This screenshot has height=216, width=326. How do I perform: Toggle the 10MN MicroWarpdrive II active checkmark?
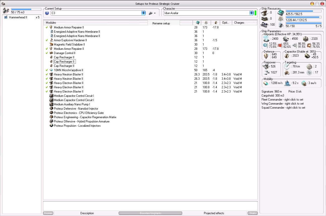tap(47, 70)
